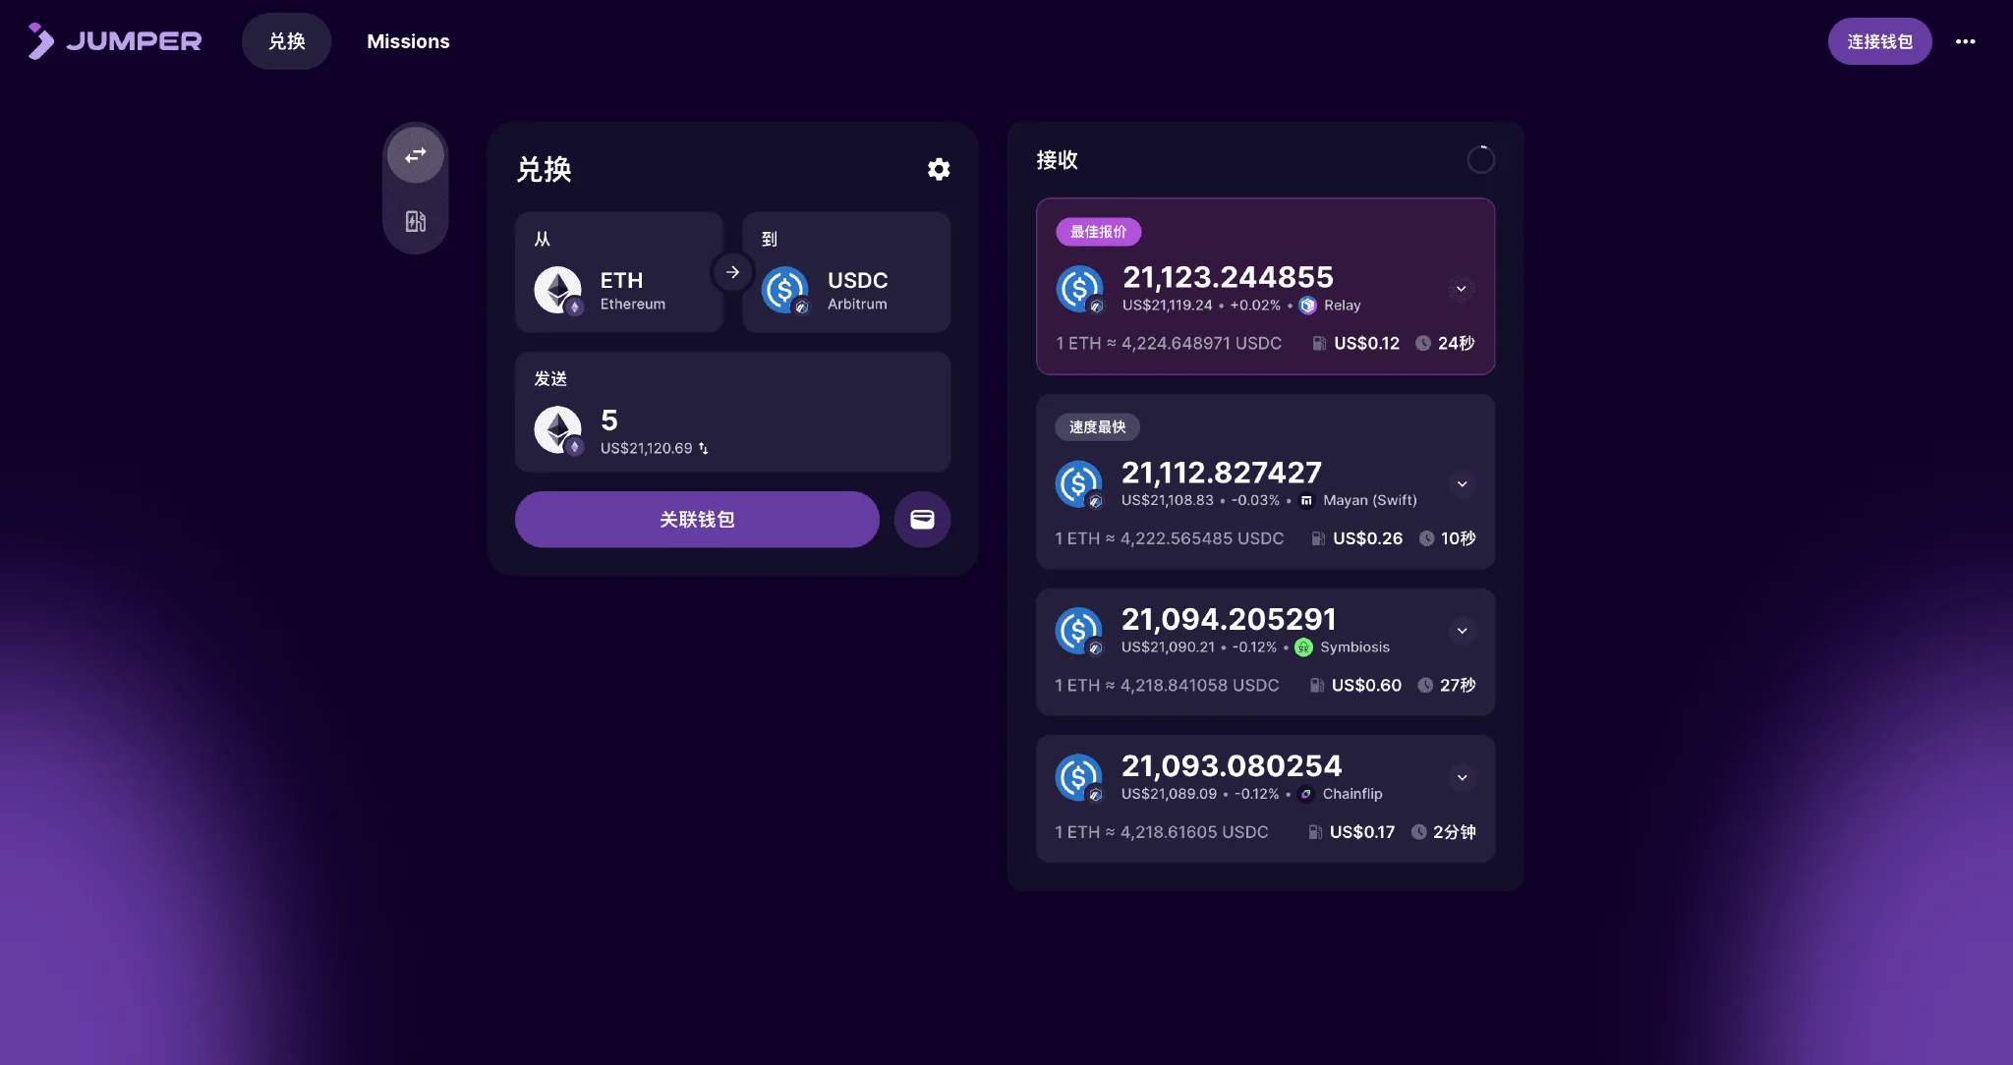
Task: Expand the Chainflip route details
Action: coord(1462,777)
